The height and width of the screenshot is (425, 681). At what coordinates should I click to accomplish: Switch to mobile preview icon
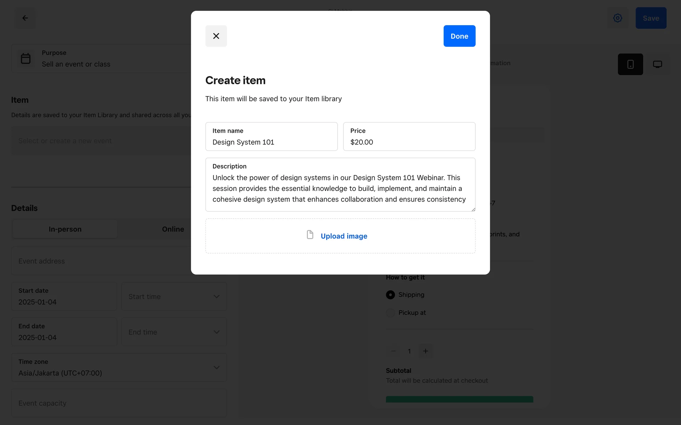(630, 64)
